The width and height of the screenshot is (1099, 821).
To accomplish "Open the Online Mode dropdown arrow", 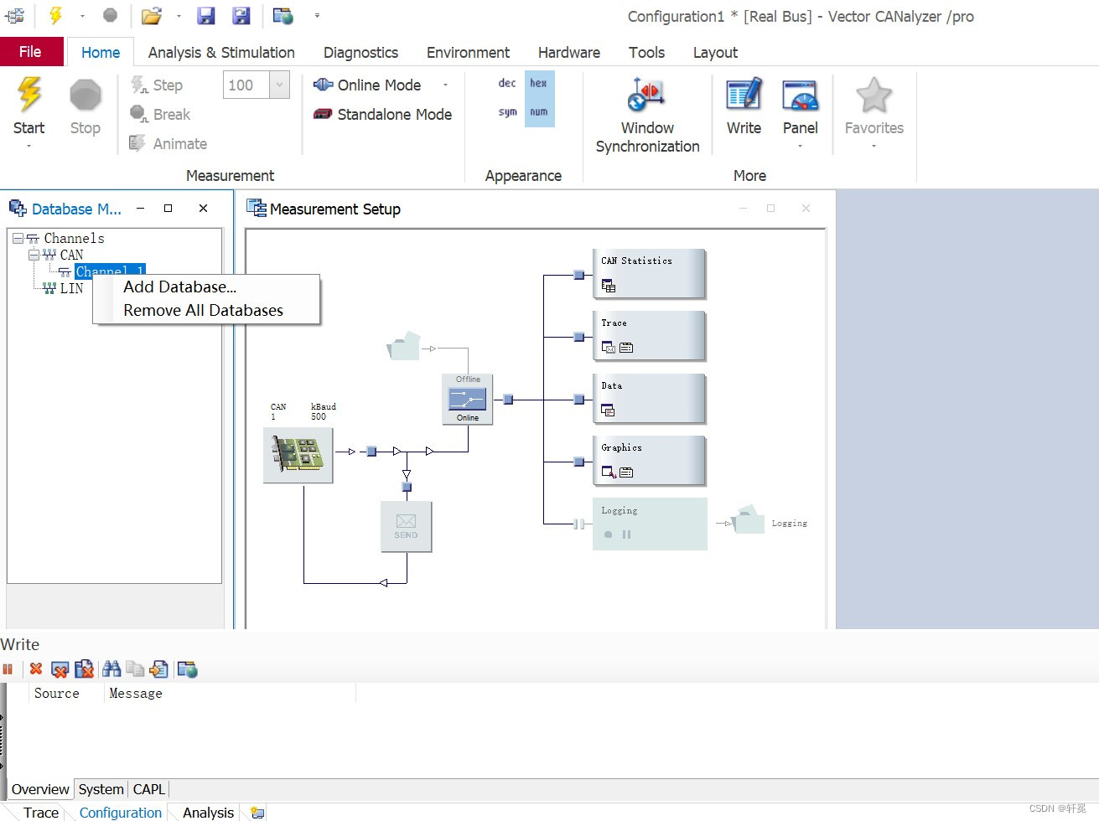I will click(x=445, y=85).
